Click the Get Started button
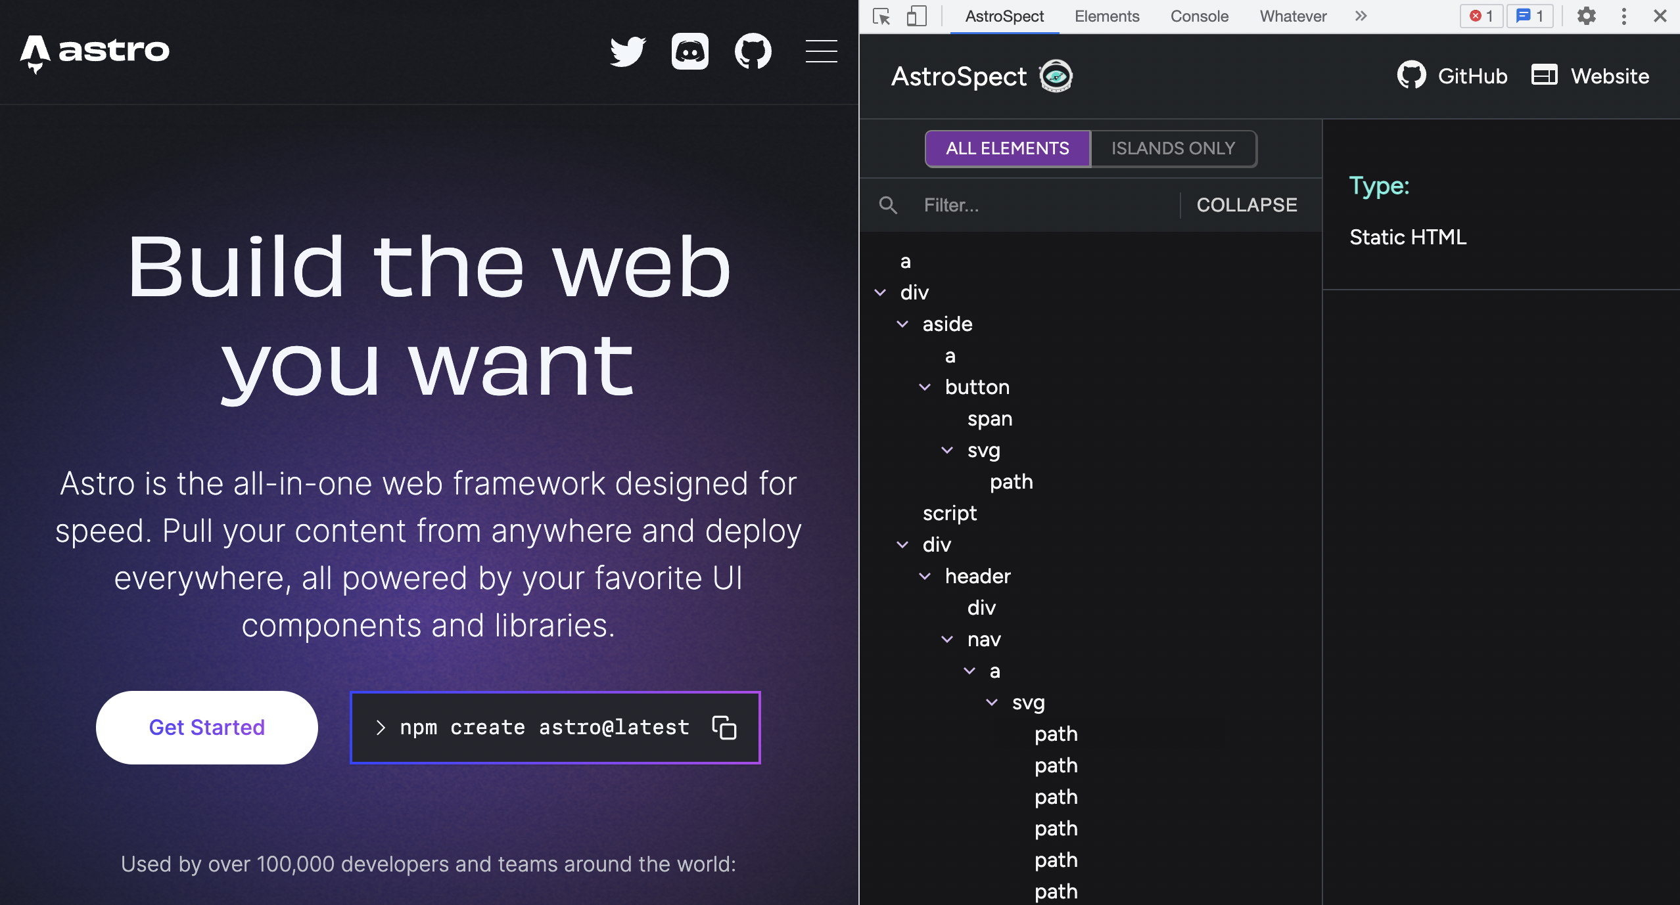Screen dimensions: 1680x905 (x=207, y=728)
